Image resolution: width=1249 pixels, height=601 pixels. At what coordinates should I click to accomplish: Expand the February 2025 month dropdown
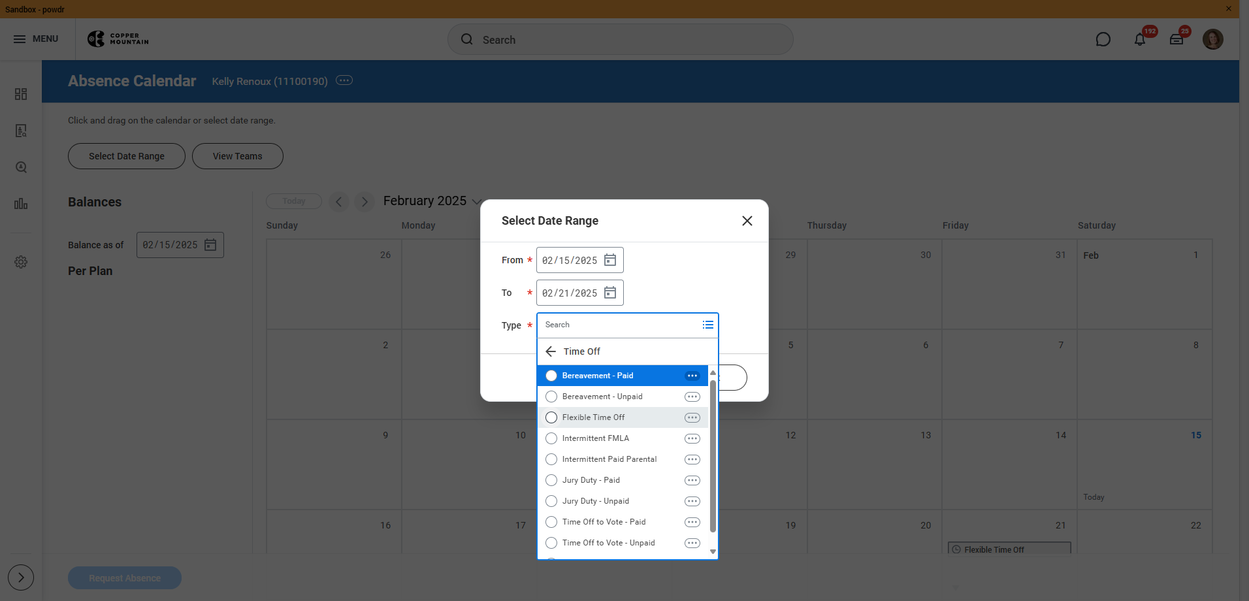click(477, 201)
